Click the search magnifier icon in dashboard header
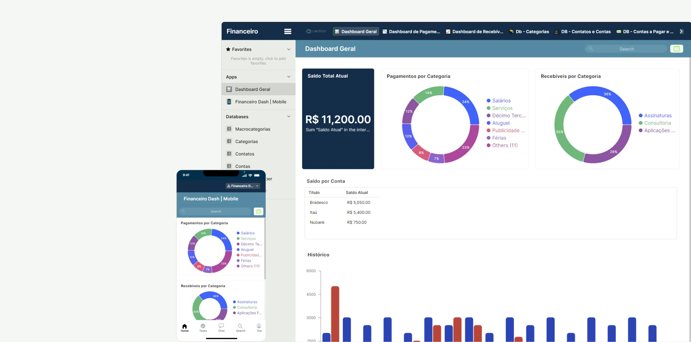Viewport: 691px width, 342px height. (591, 49)
